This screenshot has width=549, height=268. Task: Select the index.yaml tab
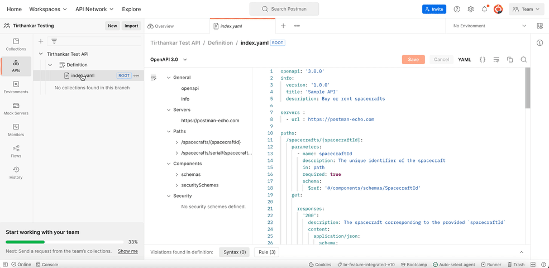coord(242,26)
